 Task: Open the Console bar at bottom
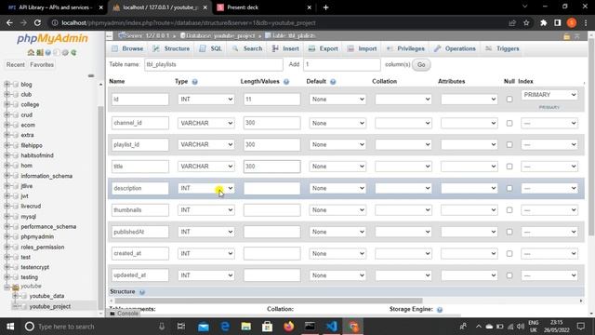click(124, 314)
